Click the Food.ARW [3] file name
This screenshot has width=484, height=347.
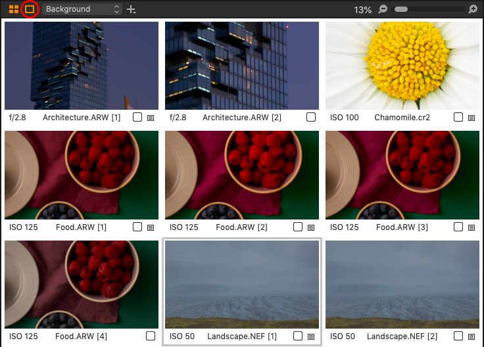[x=402, y=227]
